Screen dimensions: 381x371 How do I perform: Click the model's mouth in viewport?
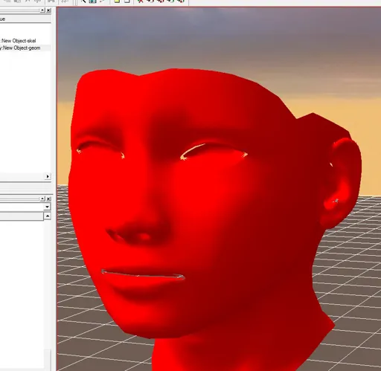143,275
